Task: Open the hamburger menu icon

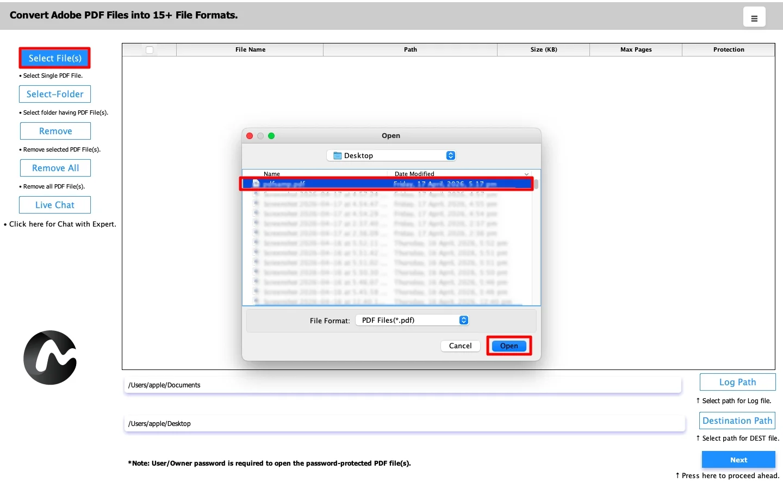Action: (x=754, y=17)
